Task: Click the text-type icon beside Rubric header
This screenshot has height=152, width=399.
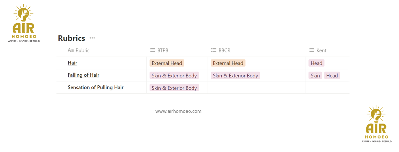Action: click(x=70, y=50)
